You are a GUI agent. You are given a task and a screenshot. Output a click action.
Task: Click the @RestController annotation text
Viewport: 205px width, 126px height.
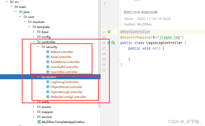click(135, 32)
